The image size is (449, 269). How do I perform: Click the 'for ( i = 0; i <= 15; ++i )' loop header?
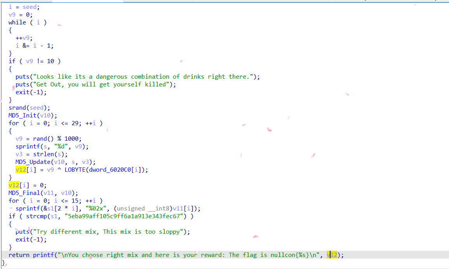click(55, 200)
